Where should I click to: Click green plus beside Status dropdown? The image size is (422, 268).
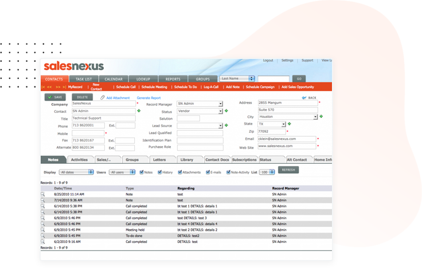[x=226, y=111]
